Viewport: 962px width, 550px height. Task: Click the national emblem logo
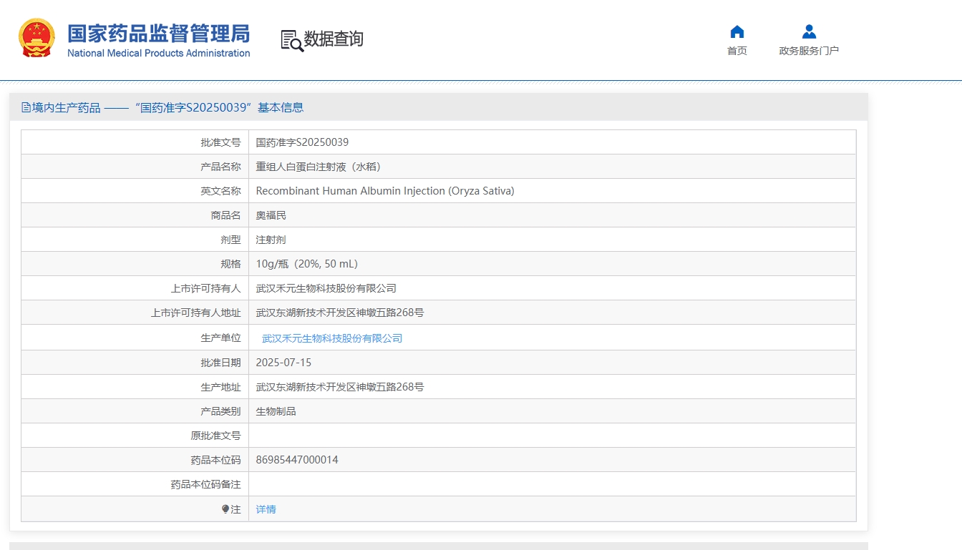tap(37, 38)
